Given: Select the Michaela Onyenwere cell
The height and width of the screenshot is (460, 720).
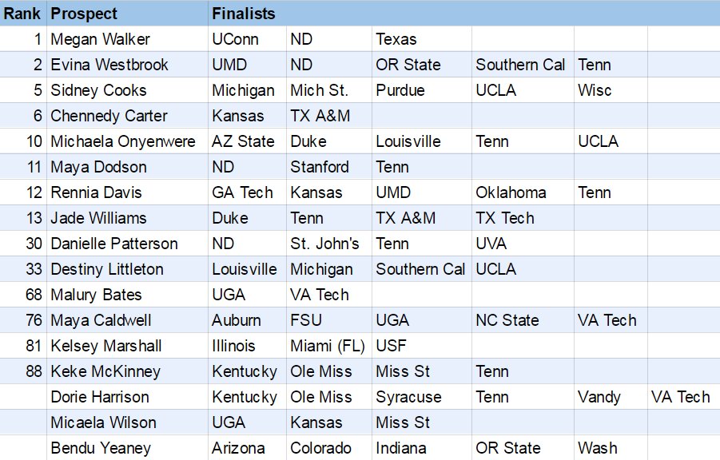Looking at the screenshot, I should (x=127, y=141).
